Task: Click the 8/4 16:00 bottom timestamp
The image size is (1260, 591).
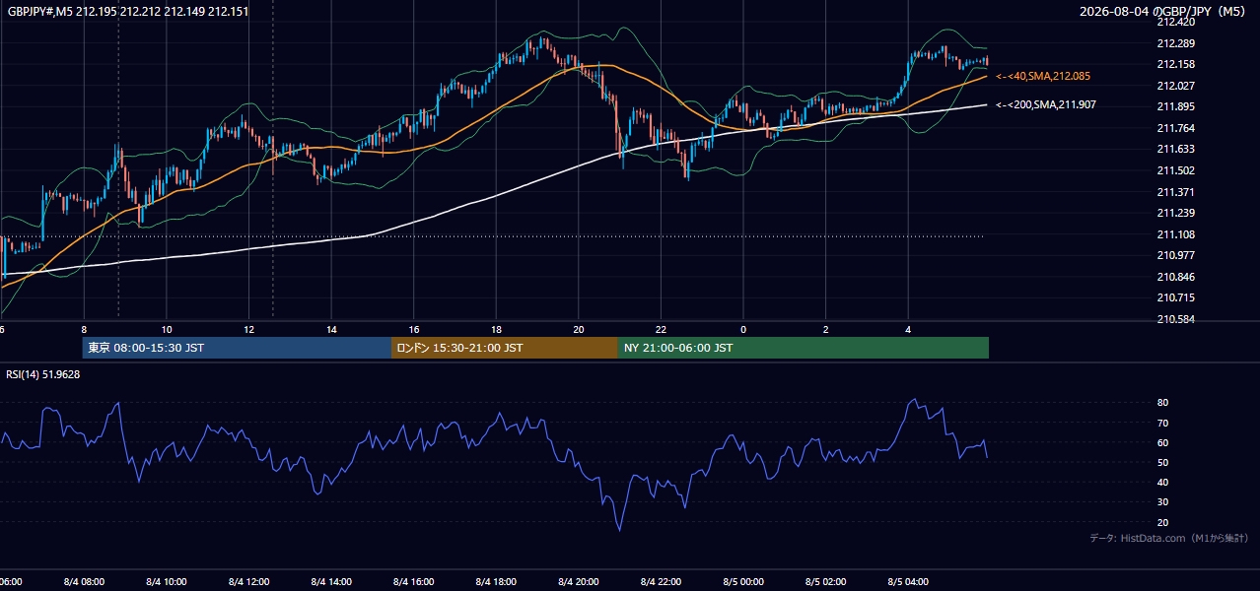Action: point(413,581)
